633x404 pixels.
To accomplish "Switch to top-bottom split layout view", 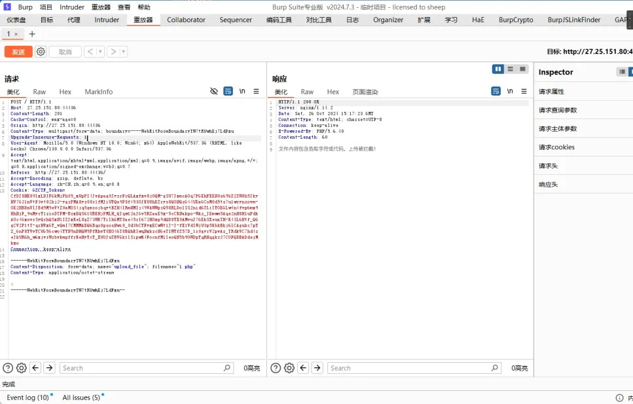I will click(511, 69).
